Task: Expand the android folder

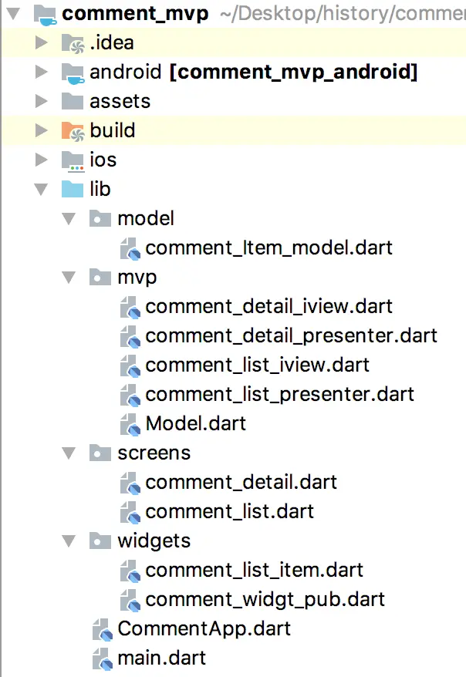Action: (x=42, y=72)
